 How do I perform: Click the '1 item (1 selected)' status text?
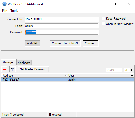13,115
